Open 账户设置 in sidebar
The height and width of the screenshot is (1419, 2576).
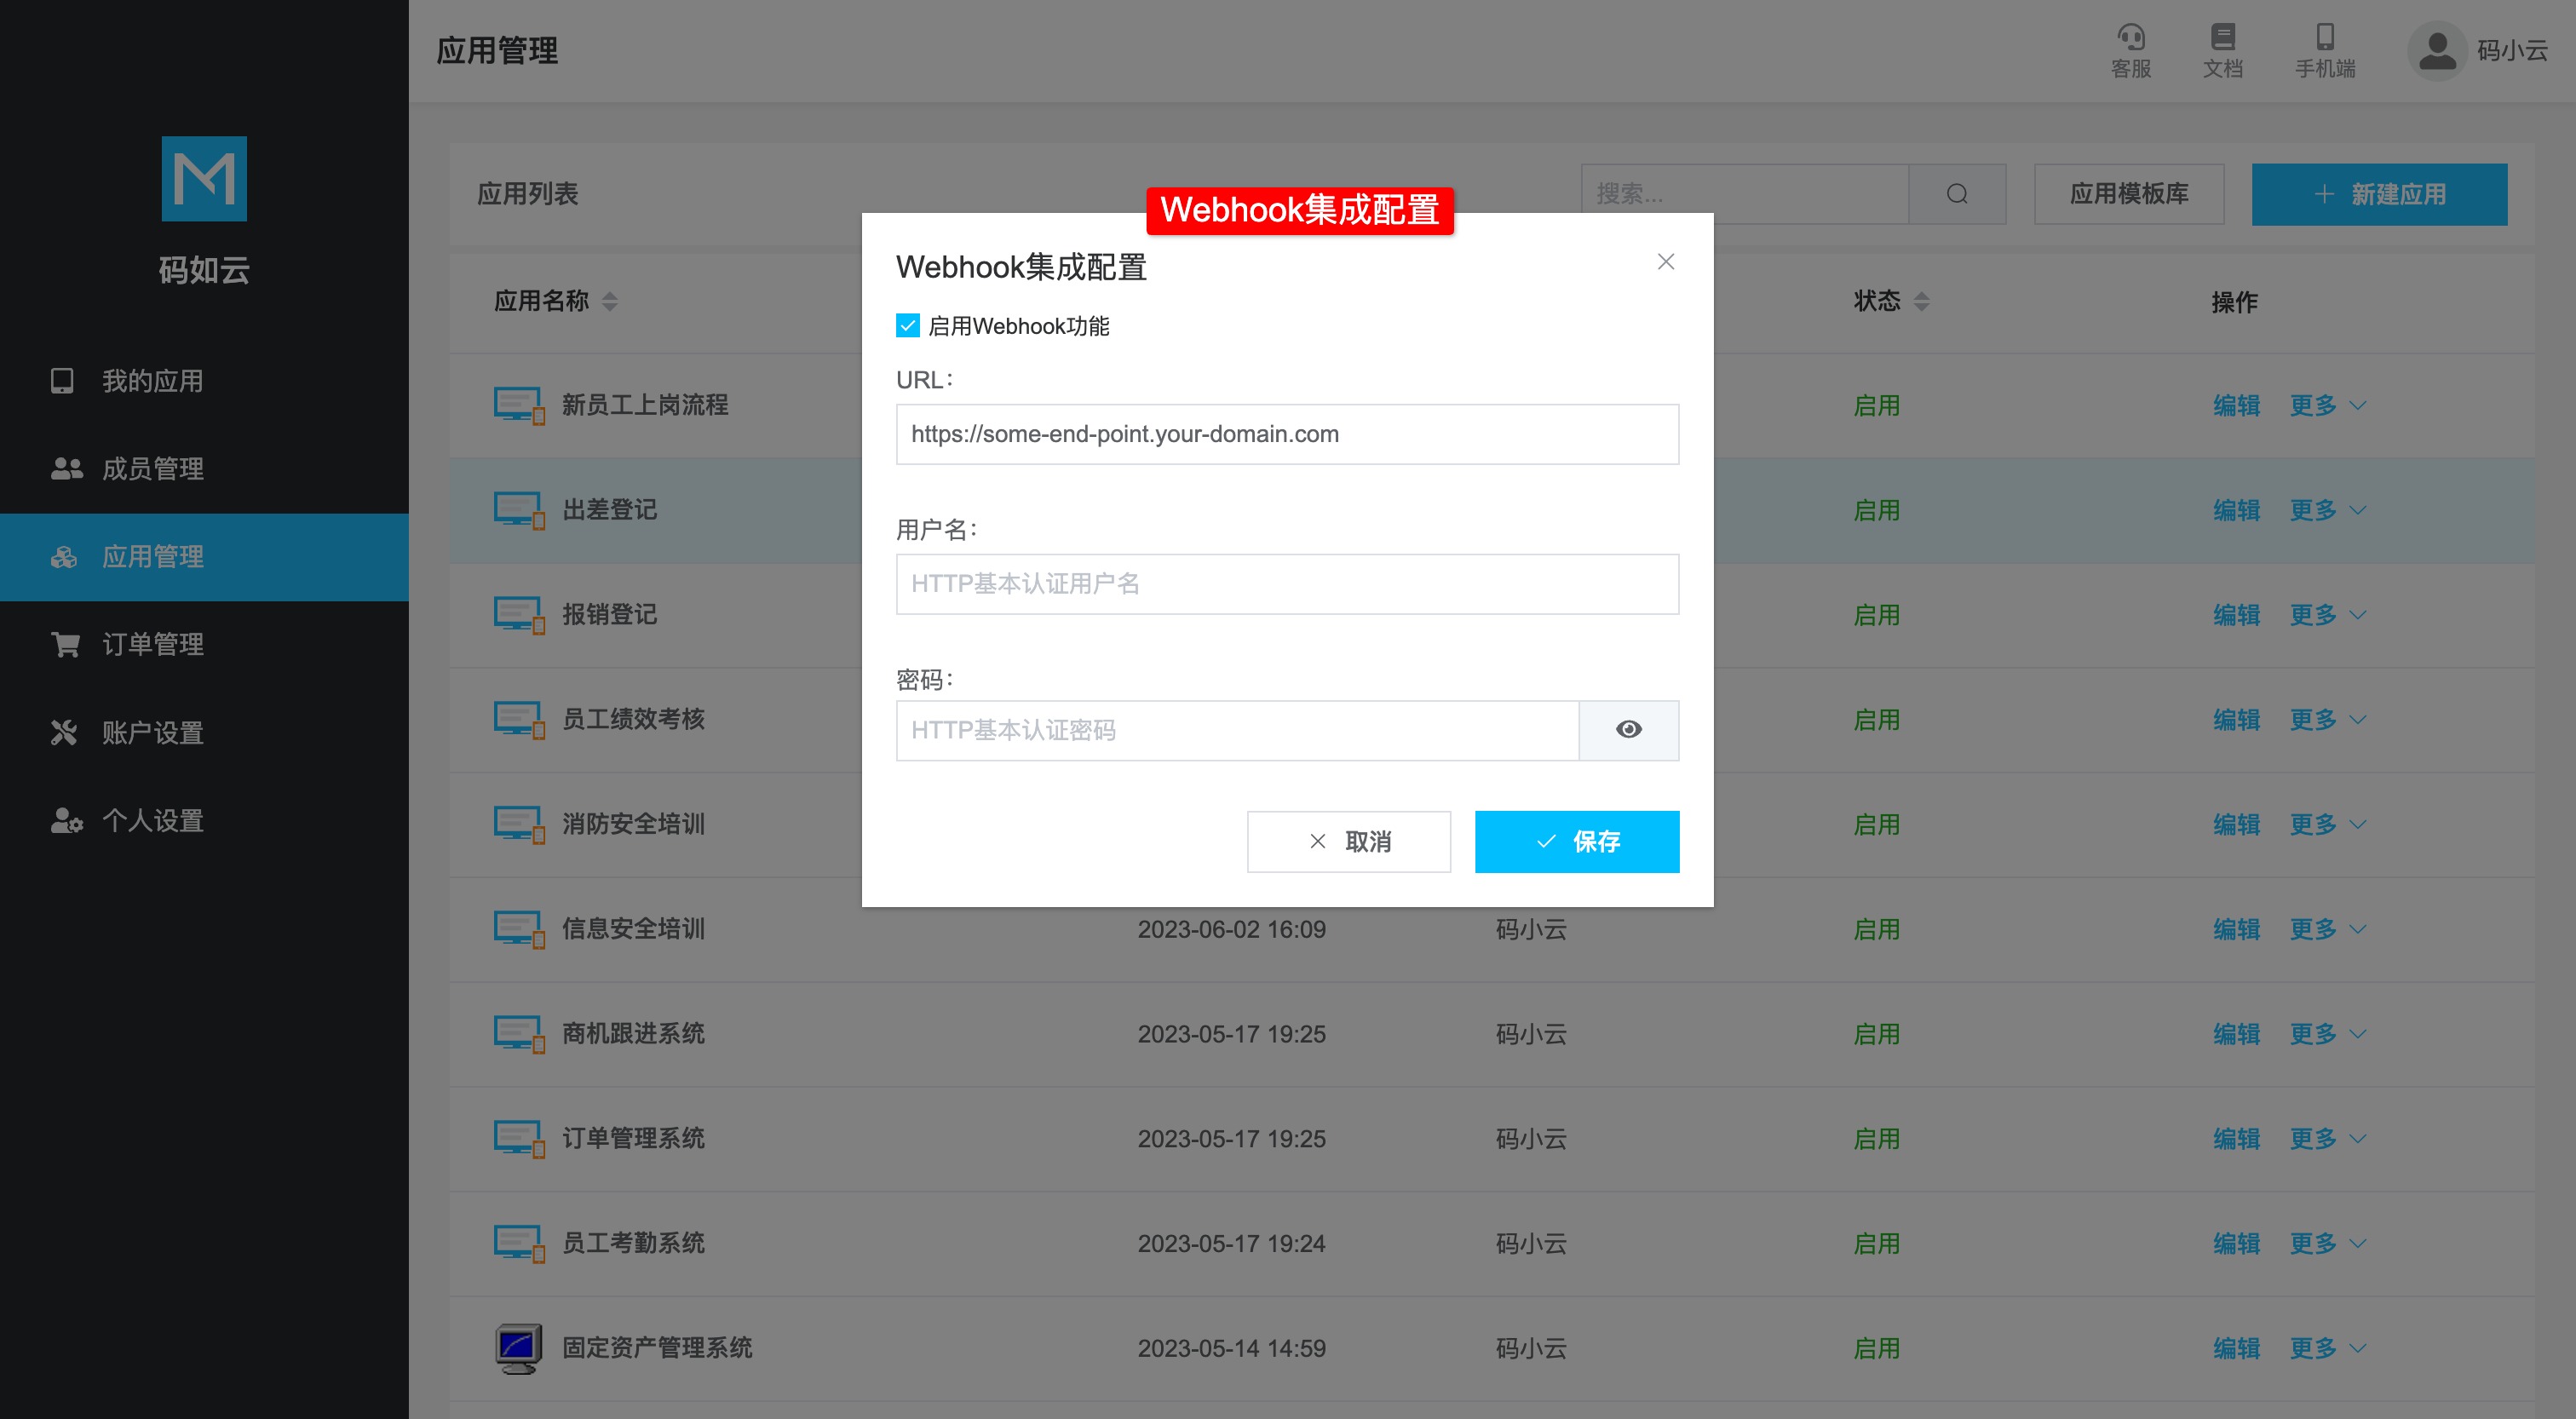click(x=204, y=733)
